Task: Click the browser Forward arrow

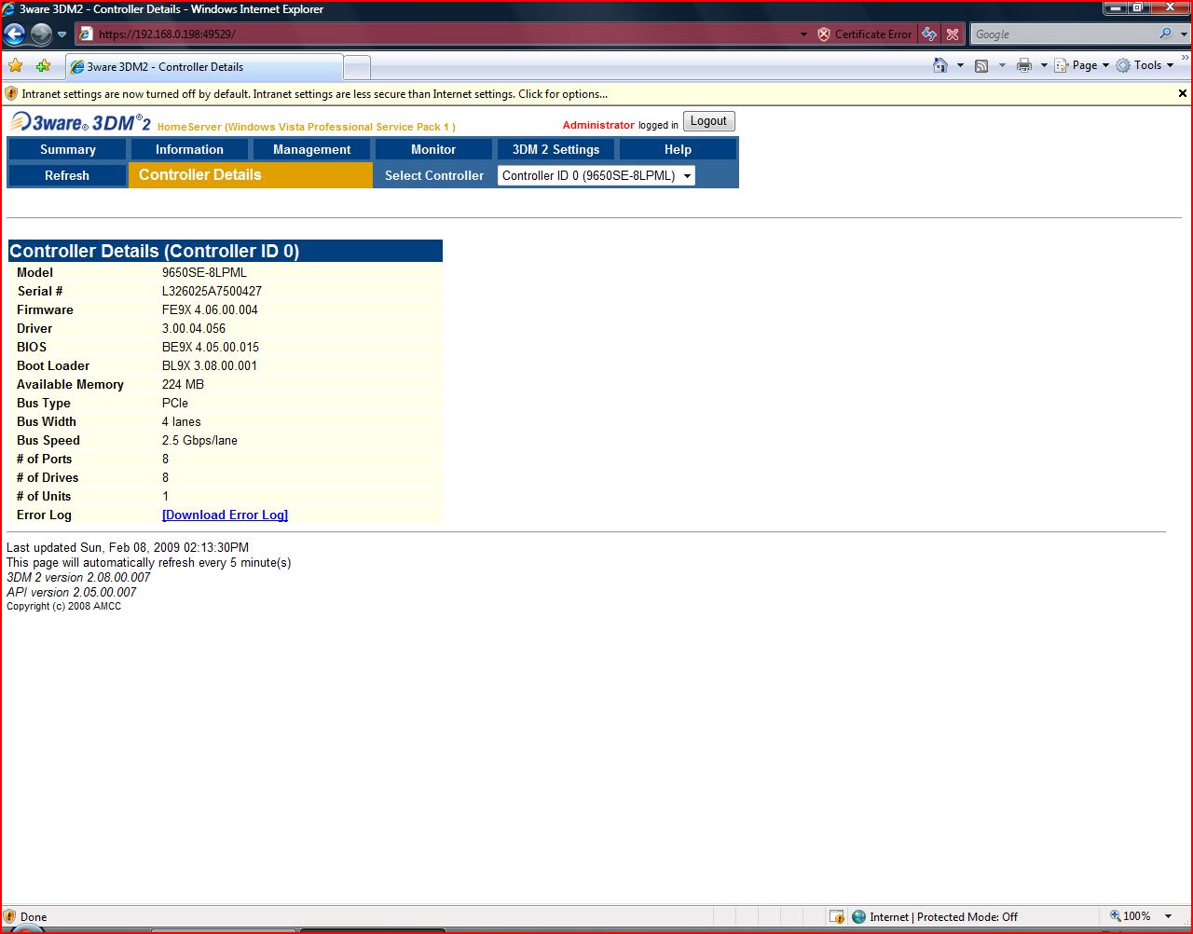Action: 41,34
